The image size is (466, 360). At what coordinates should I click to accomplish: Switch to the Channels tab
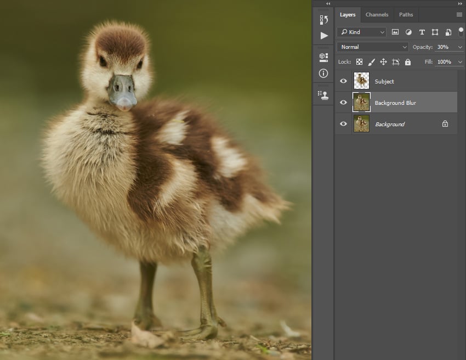pyautogui.click(x=377, y=15)
